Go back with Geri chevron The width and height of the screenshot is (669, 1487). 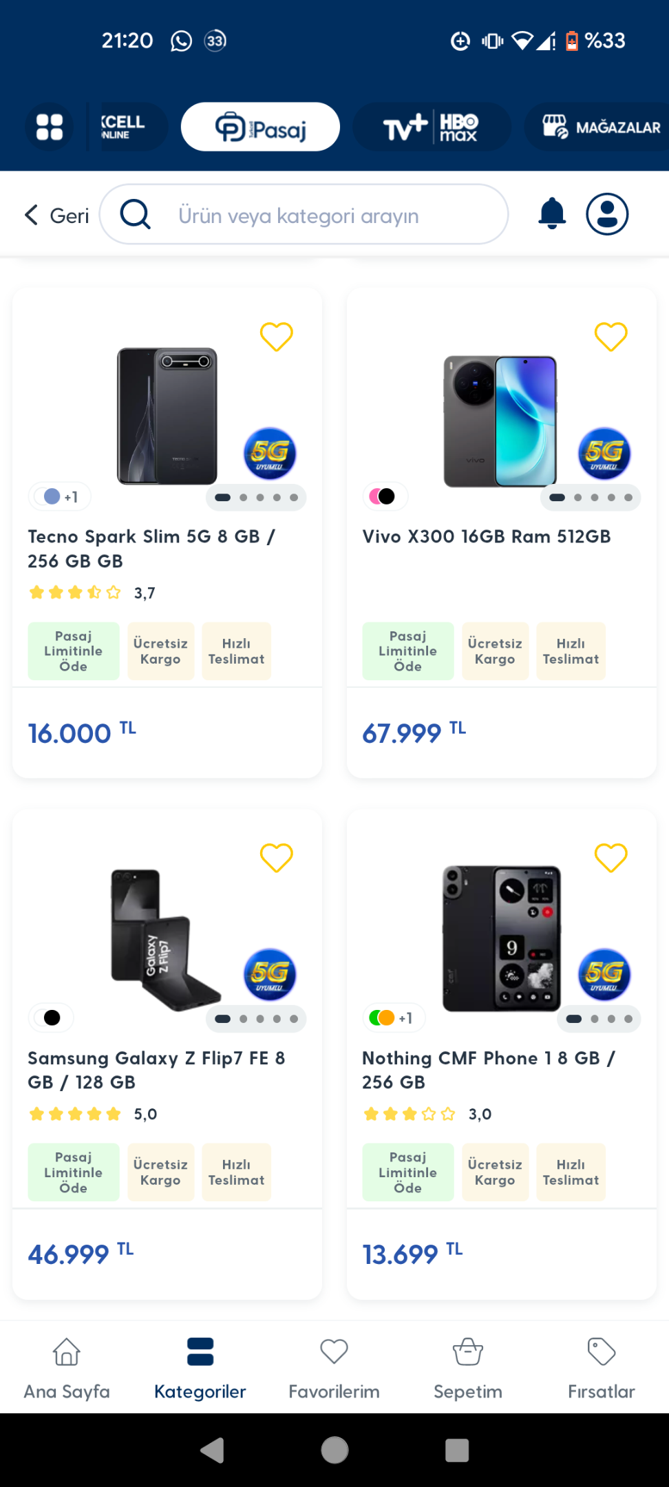[x=56, y=215]
